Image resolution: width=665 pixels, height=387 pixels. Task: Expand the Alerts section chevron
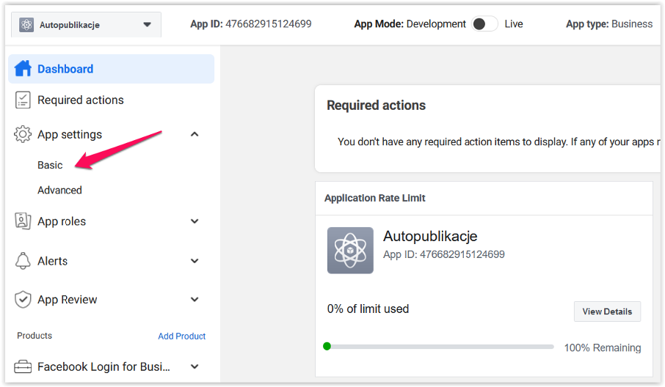tap(195, 261)
